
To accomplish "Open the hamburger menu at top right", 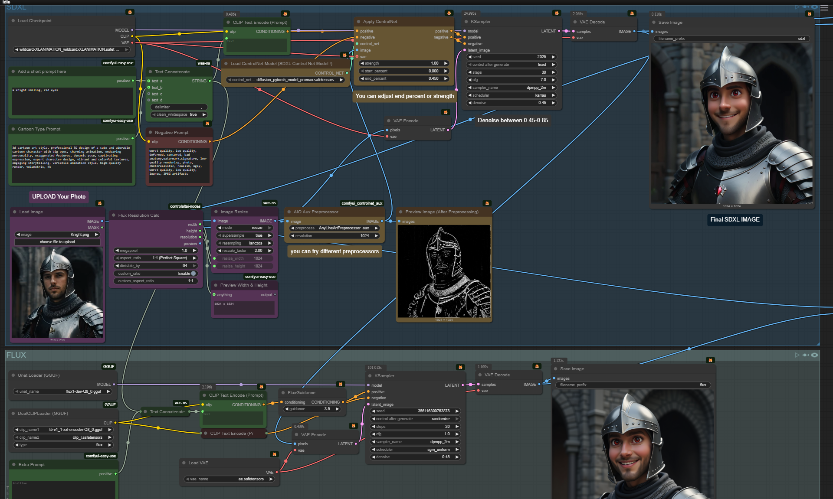I will pyautogui.click(x=824, y=8).
